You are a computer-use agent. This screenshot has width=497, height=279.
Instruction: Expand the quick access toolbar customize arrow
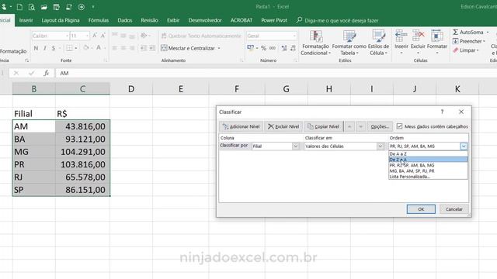(93, 7)
